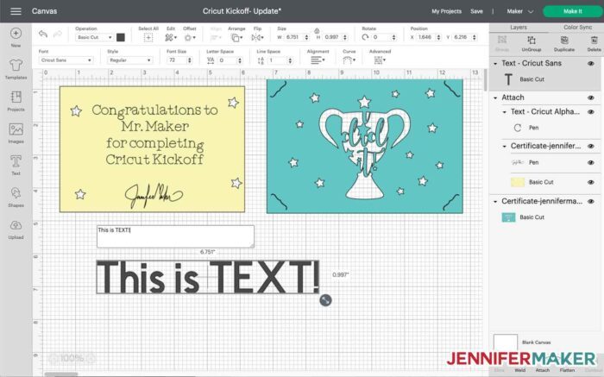Click Flatten in the bottom bar

coord(567,370)
